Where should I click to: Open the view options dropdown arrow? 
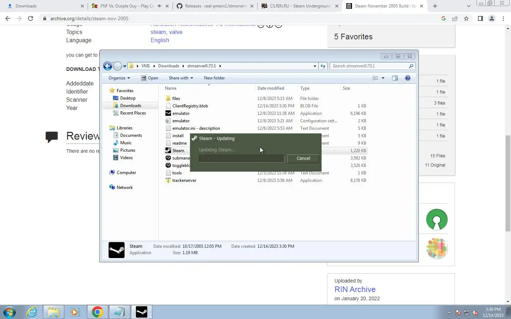point(383,78)
